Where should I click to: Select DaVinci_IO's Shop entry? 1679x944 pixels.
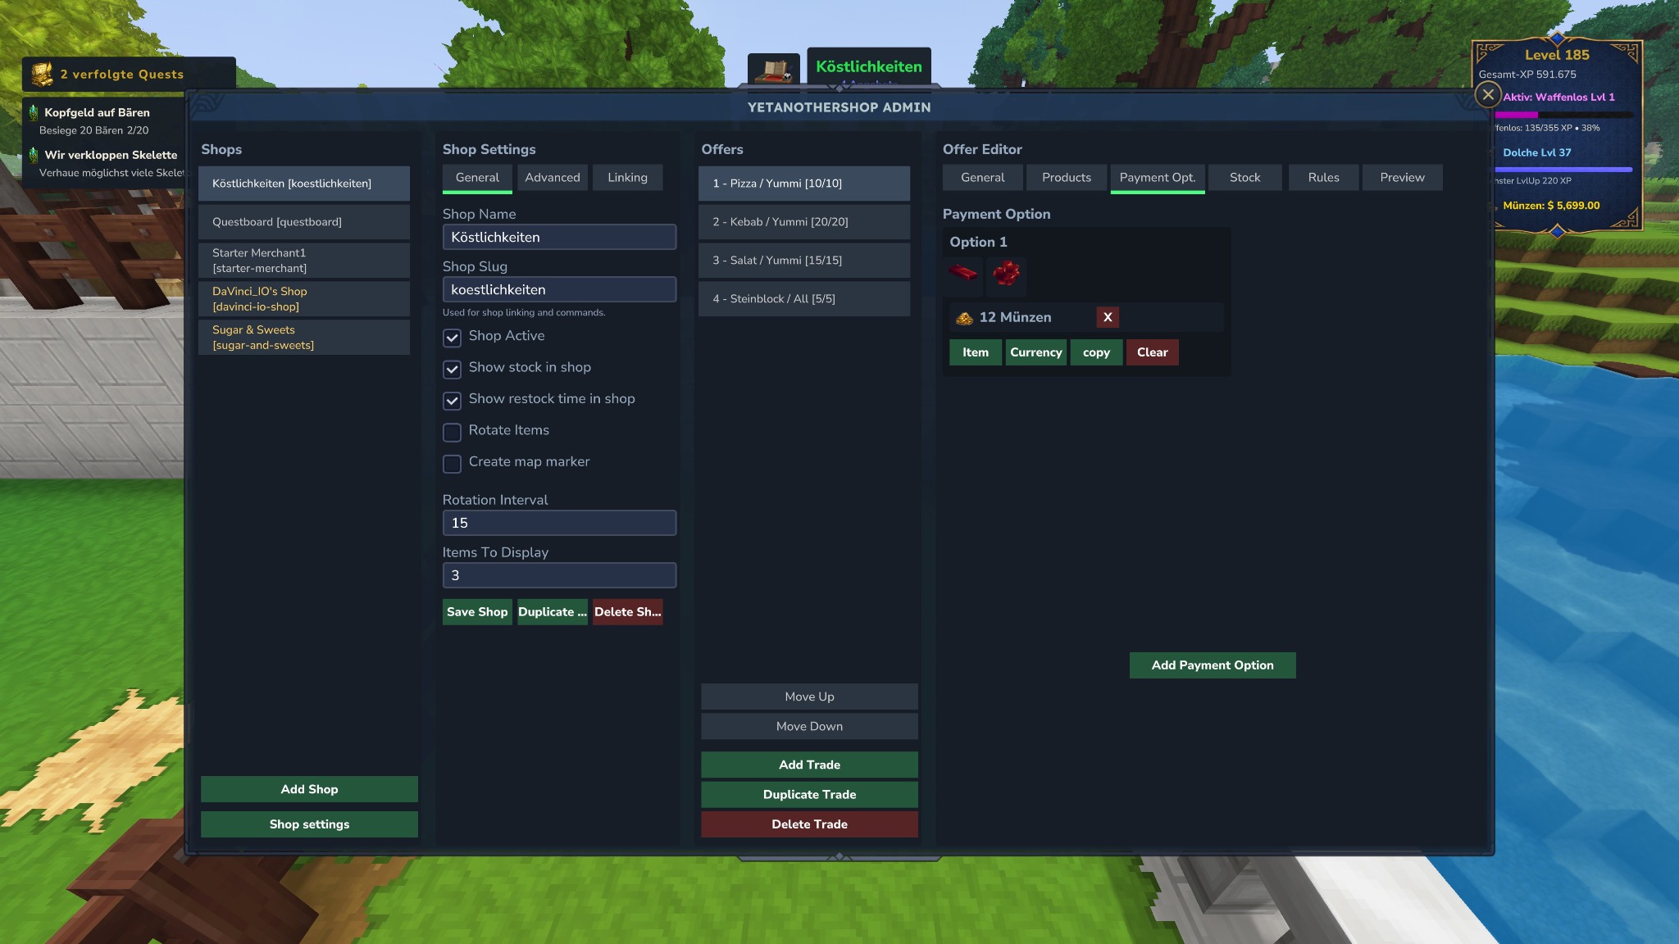click(x=304, y=299)
